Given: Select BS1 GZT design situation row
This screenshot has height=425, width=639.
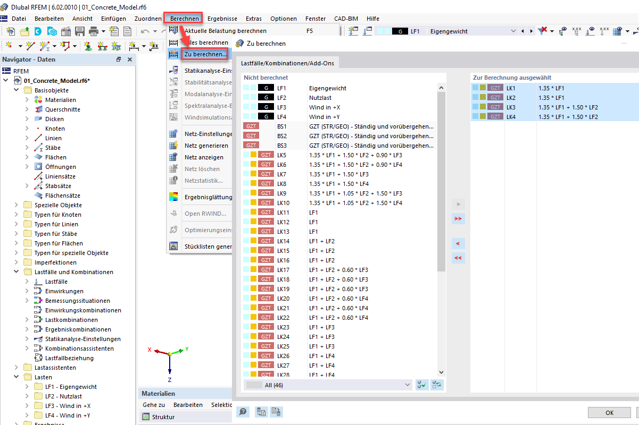Looking at the screenshot, I should click(x=339, y=126).
